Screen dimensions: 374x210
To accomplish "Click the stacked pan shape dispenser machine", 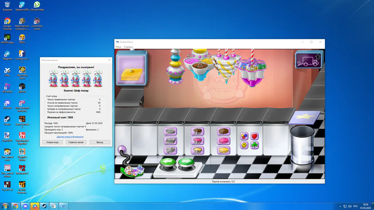I will [x=175, y=67].
